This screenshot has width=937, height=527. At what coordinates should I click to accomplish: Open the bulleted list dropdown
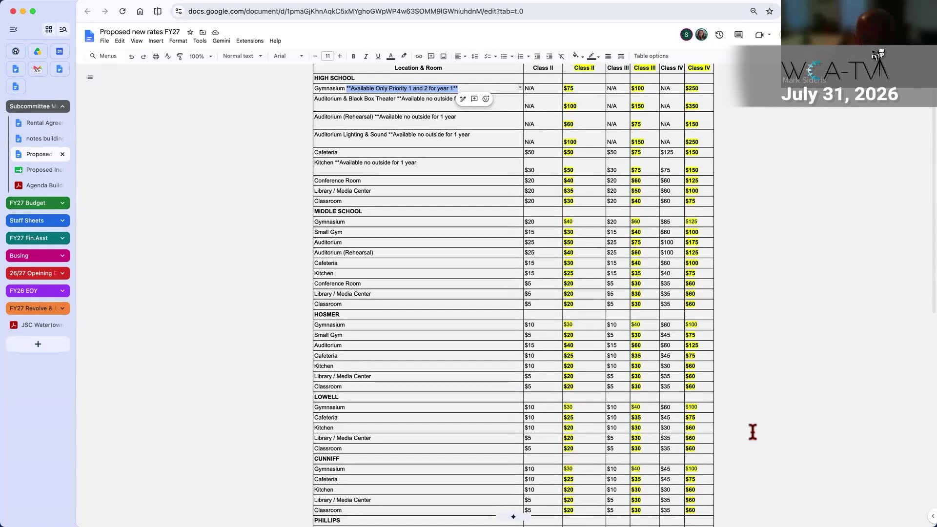[507, 56]
